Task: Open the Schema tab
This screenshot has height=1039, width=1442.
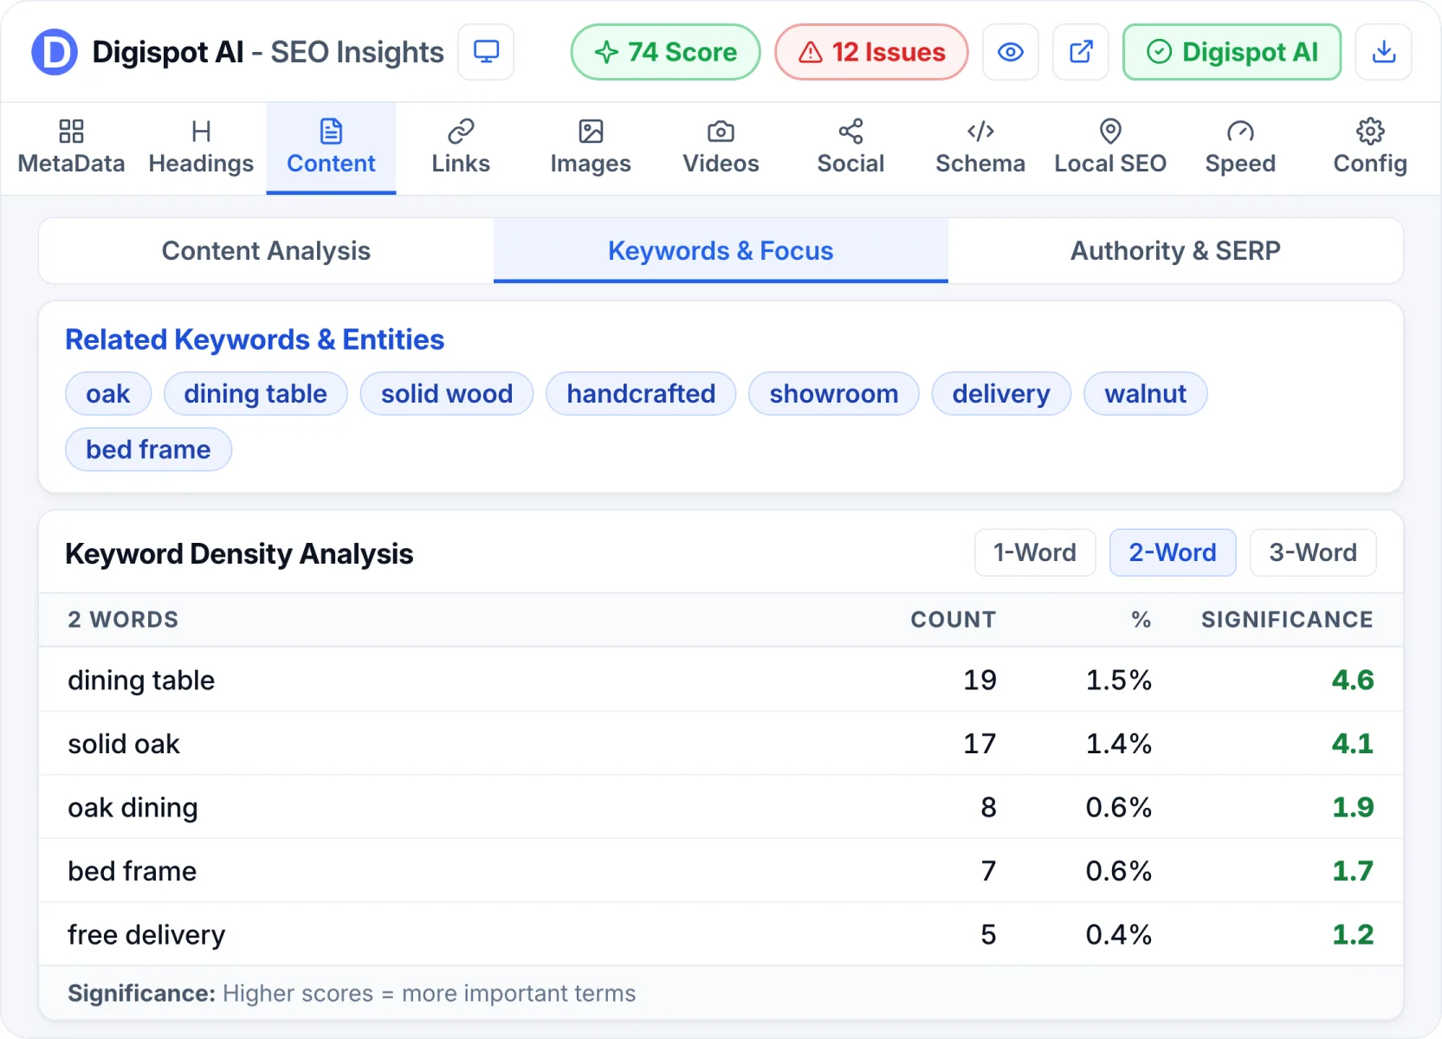Action: [x=980, y=148]
